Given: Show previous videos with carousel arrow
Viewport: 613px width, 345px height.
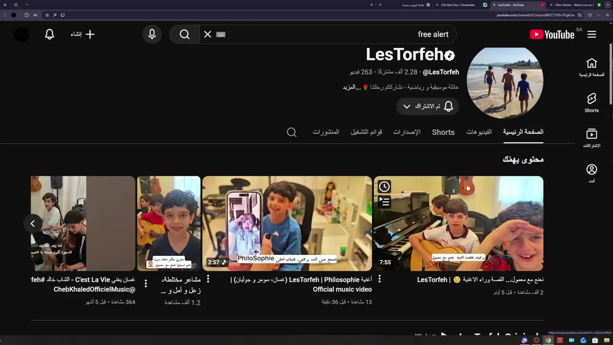Looking at the screenshot, I should [x=33, y=223].
